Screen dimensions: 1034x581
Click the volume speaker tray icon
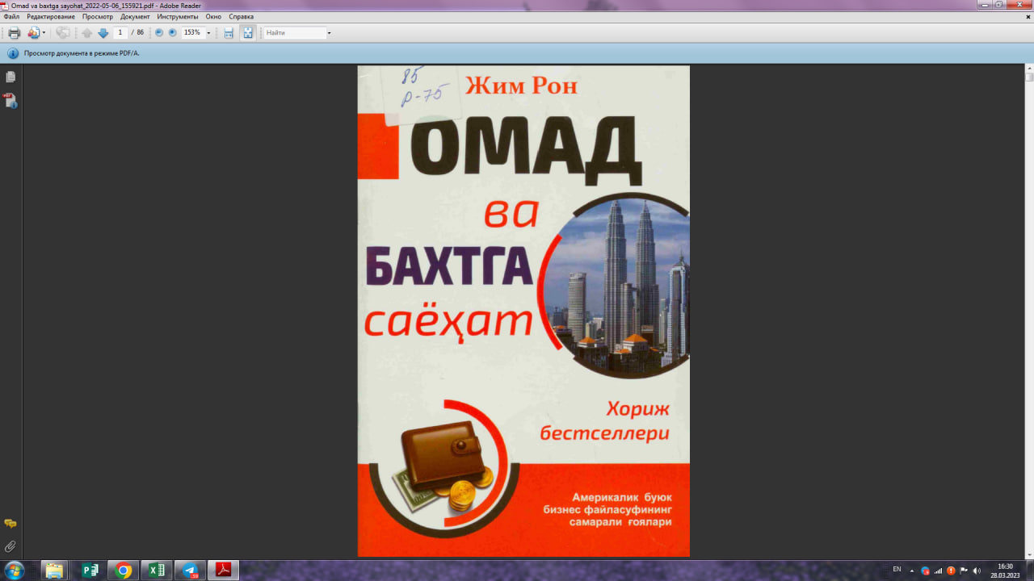(x=977, y=571)
